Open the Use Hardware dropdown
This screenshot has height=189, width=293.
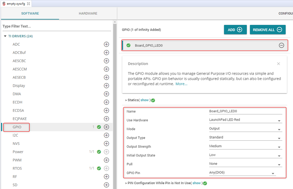pos(279,121)
